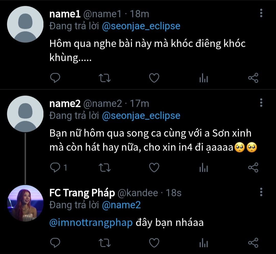Open overflow menu on FC Trang Pháp's reply

pos(261,192)
